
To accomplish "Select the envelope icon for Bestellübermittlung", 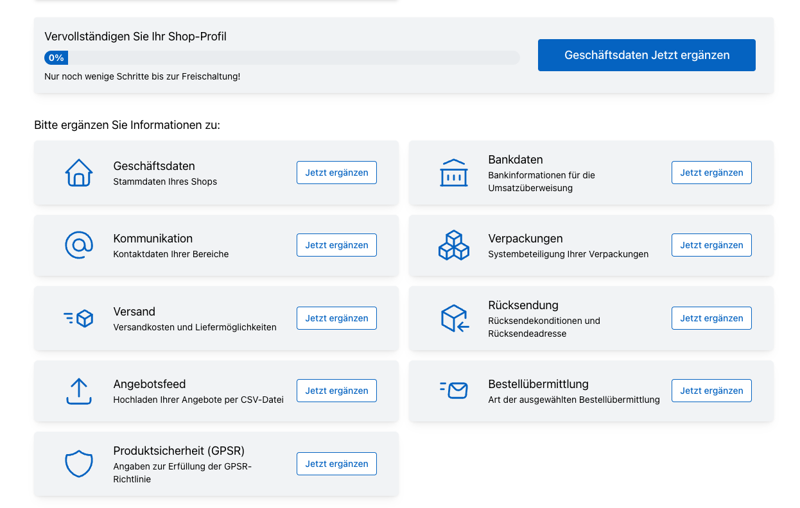I will pyautogui.click(x=454, y=390).
